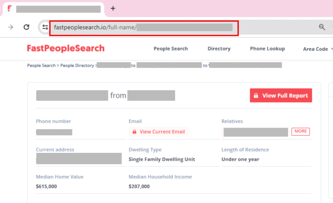Open site information icon in address bar

[x=45, y=27]
